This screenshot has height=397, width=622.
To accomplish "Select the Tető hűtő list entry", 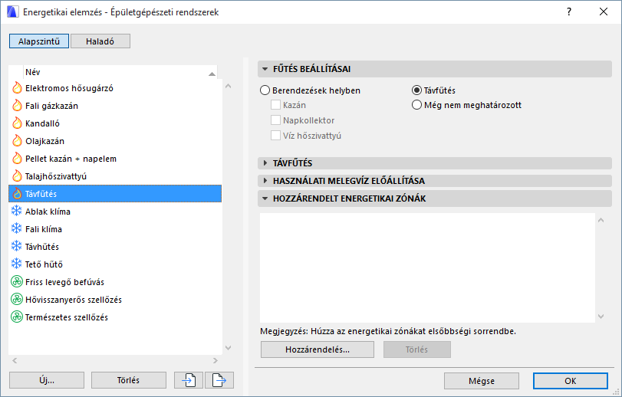I will tap(115, 264).
